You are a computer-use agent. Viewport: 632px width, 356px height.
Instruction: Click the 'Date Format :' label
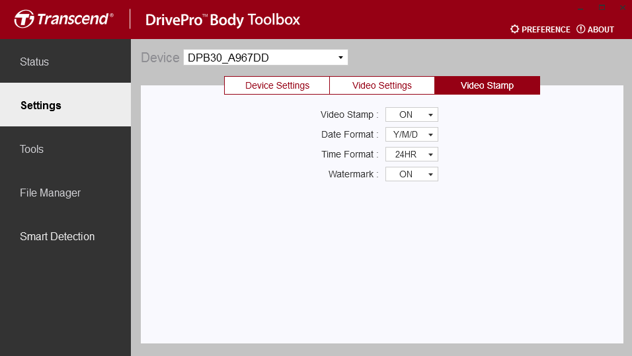pyautogui.click(x=350, y=134)
